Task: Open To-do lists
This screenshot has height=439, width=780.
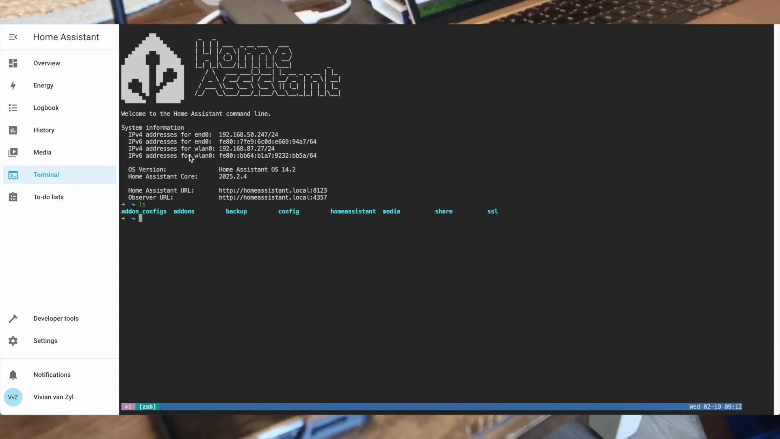Action: (59, 197)
